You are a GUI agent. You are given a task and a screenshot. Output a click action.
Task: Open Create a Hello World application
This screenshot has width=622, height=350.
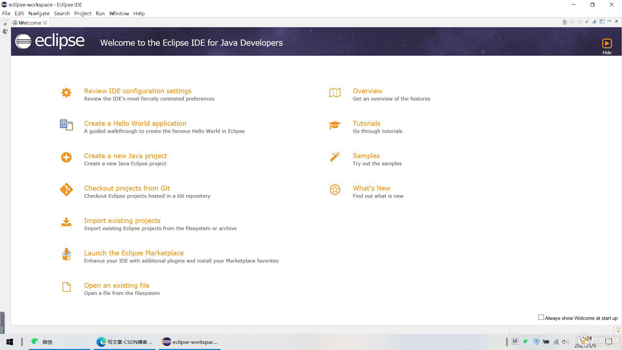pos(135,122)
